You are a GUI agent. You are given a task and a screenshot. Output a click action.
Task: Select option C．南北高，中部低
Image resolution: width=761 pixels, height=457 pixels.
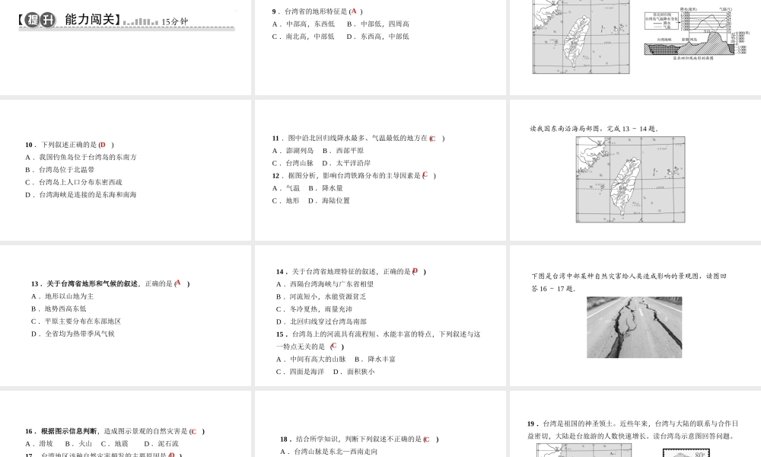[304, 37]
